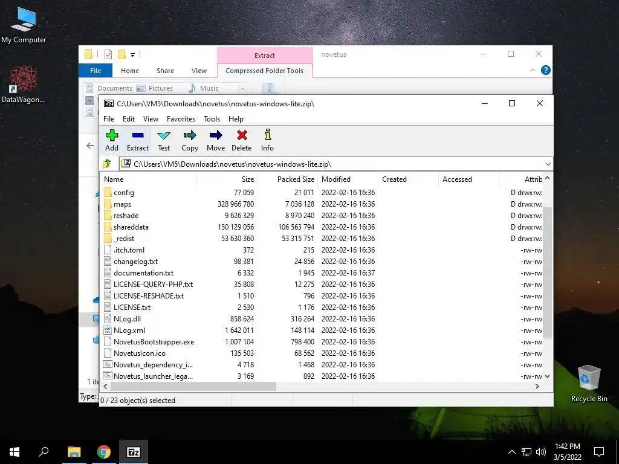Click the Extract toolbar icon in 7-Zip
Image resolution: width=619 pixels, height=464 pixels.
pyautogui.click(x=137, y=140)
